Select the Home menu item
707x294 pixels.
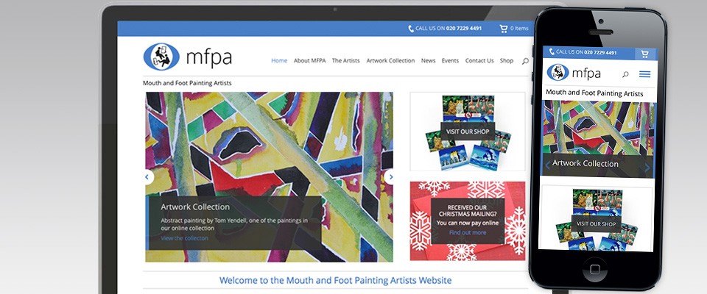279,61
